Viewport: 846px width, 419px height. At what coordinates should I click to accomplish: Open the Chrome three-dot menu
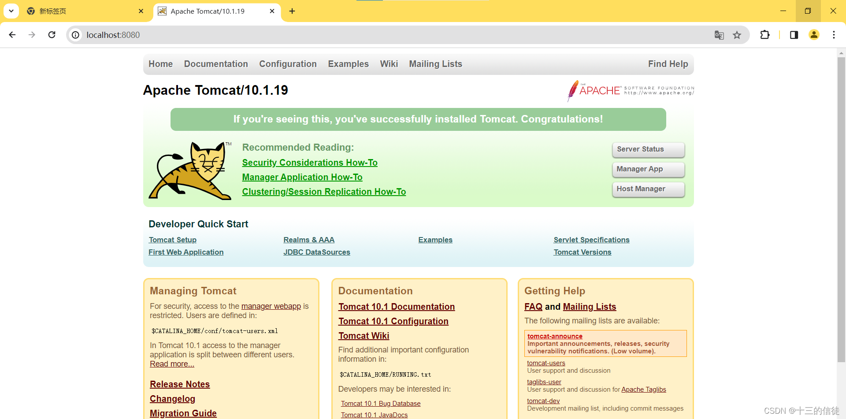(834, 35)
